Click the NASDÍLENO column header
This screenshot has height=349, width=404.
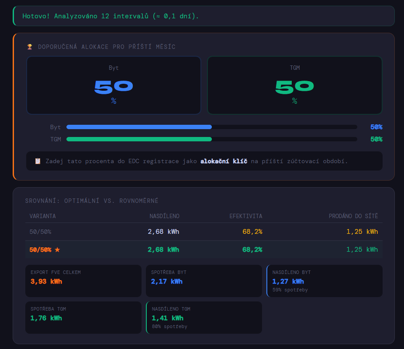(164, 216)
